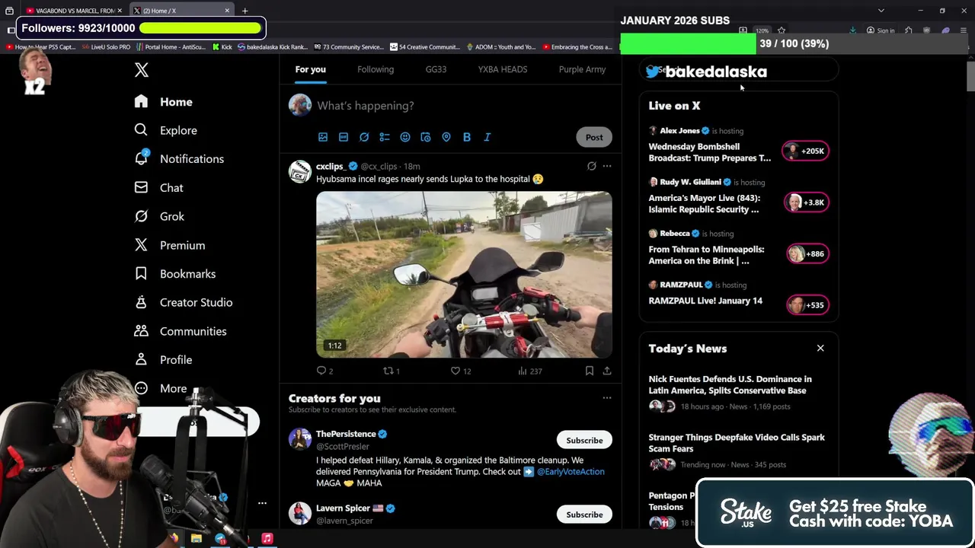Open Creator Studio in the sidebar
This screenshot has height=548, width=975.
coord(183,303)
